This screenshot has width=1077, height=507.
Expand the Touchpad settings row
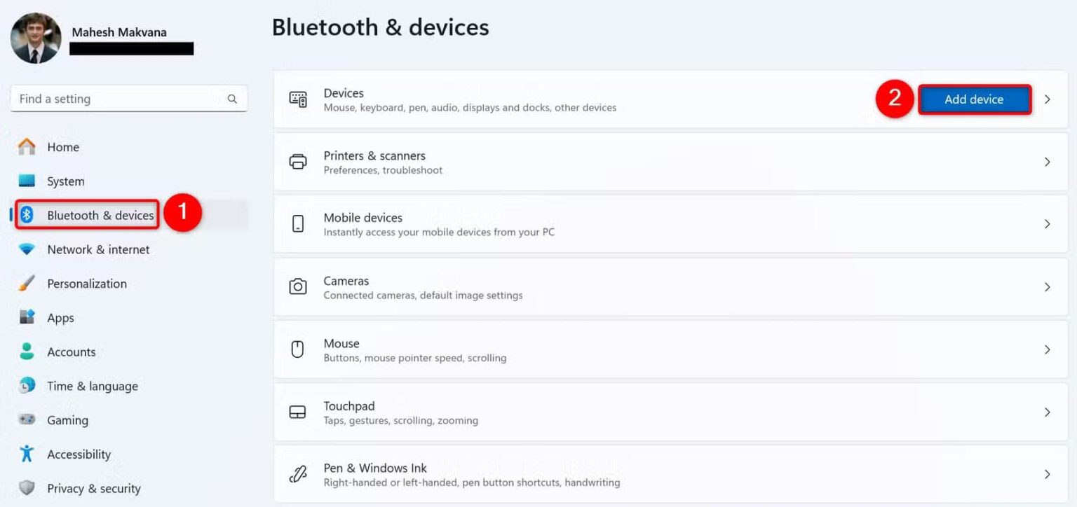pyautogui.click(x=1048, y=412)
